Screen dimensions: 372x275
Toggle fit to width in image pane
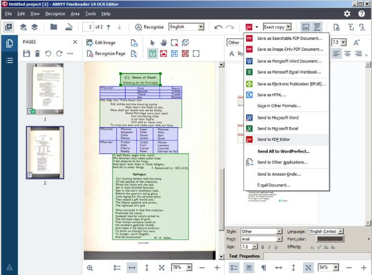[132, 268]
